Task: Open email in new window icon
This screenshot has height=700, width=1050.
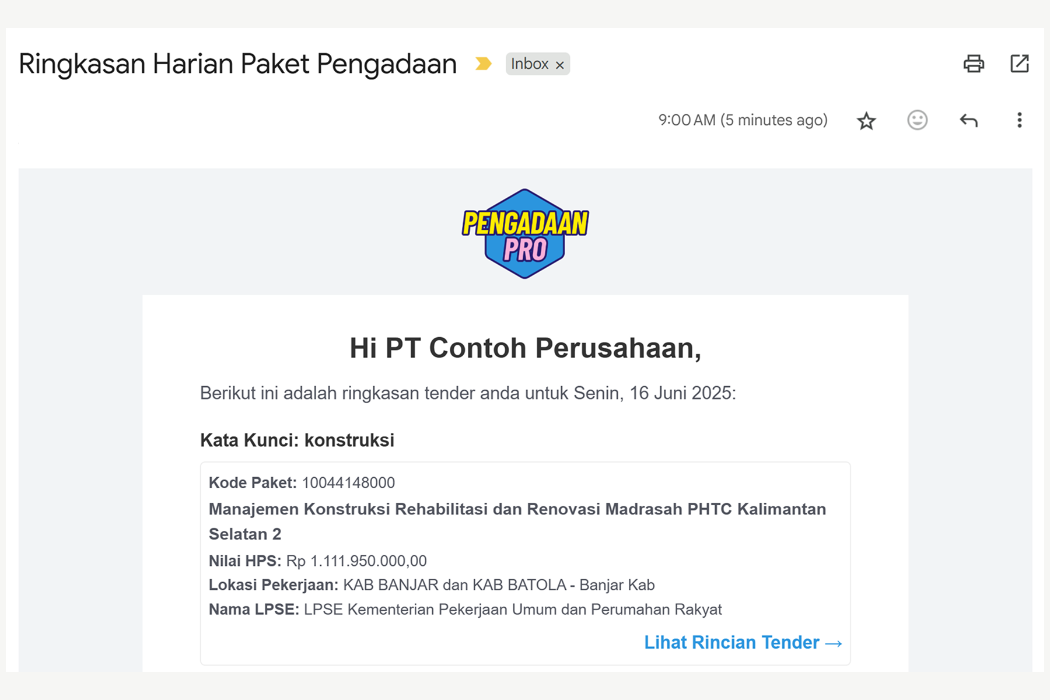Action: click(x=1019, y=63)
